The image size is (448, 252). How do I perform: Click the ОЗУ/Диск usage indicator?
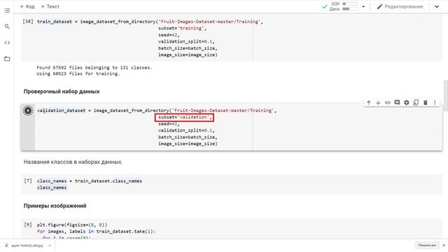[x=343, y=6]
